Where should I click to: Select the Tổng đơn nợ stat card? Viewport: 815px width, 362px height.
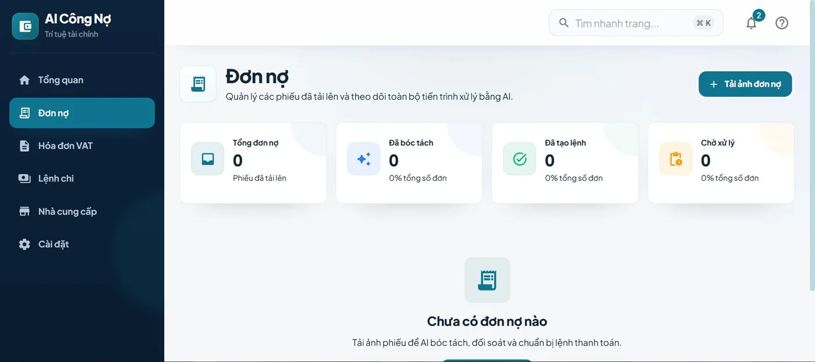(x=253, y=163)
